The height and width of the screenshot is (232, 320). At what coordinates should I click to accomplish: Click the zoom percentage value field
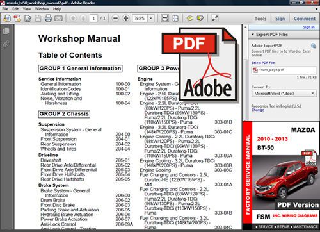click(140, 19)
